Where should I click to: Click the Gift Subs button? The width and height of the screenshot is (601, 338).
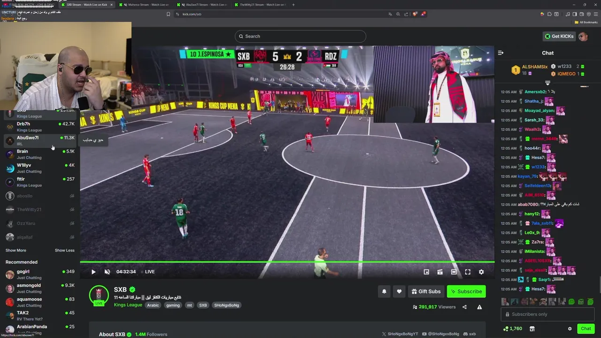tap(426, 292)
